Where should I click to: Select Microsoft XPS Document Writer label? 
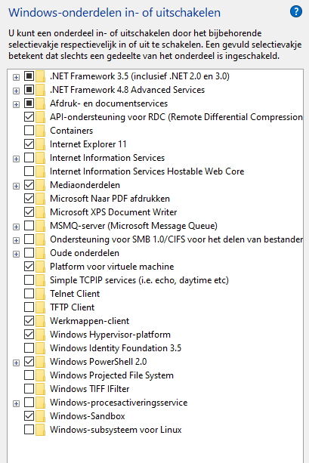pos(113,212)
